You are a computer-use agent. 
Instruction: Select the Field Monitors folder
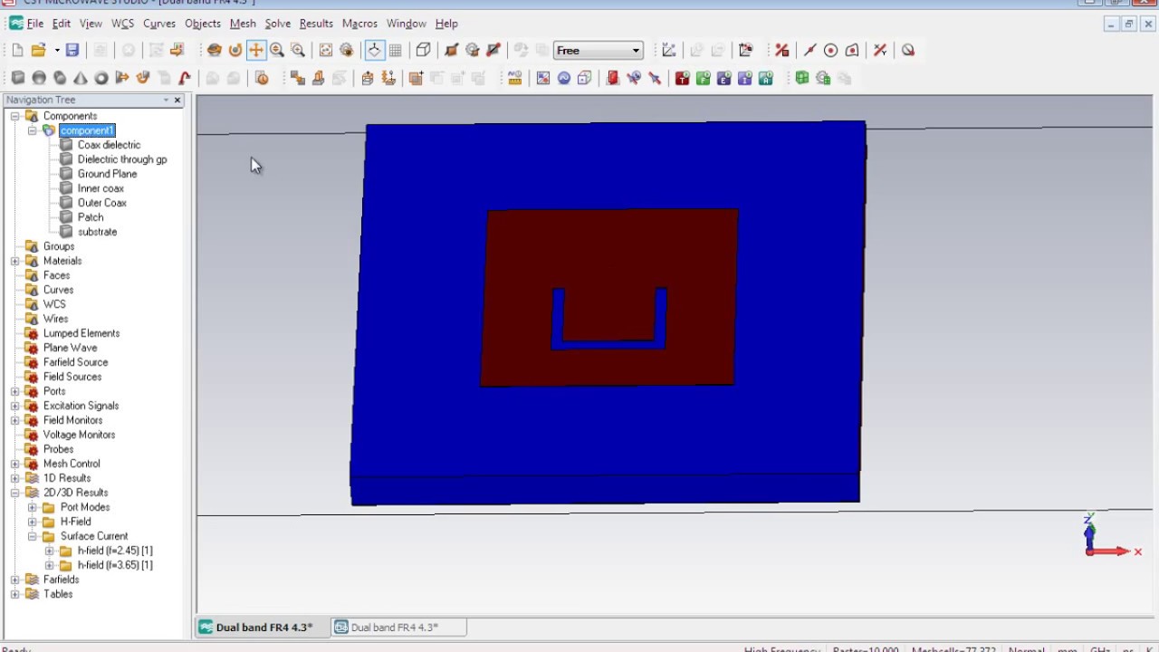pyautogui.click(x=72, y=420)
